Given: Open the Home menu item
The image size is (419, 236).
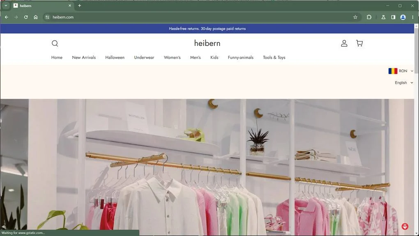Looking at the screenshot, I should (57, 57).
